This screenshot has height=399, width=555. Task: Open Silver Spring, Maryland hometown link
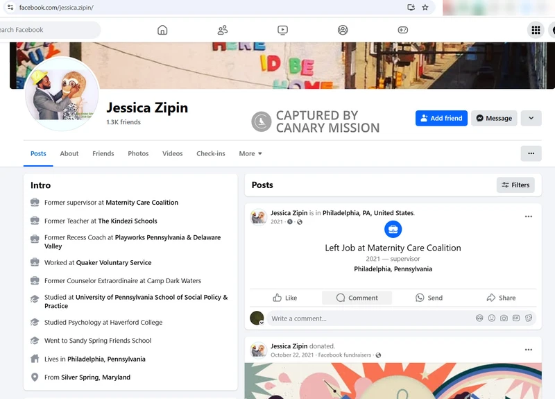[96, 377]
